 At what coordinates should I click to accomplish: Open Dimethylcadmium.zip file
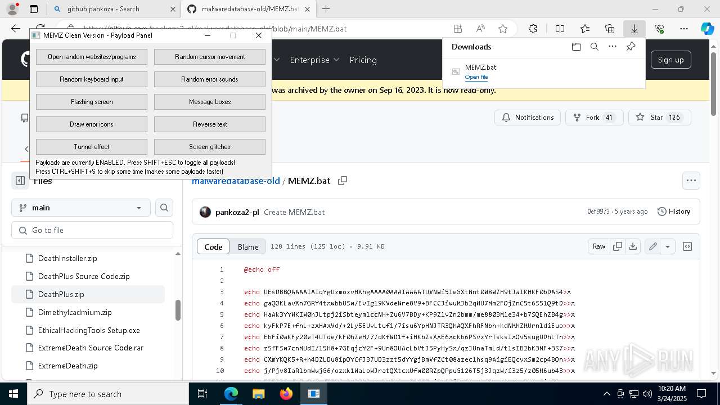(75, 312)
